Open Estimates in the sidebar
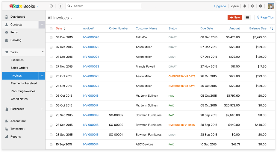Image resolution: width=277 pixels, height=152 pixels. (x=17, y=60)
